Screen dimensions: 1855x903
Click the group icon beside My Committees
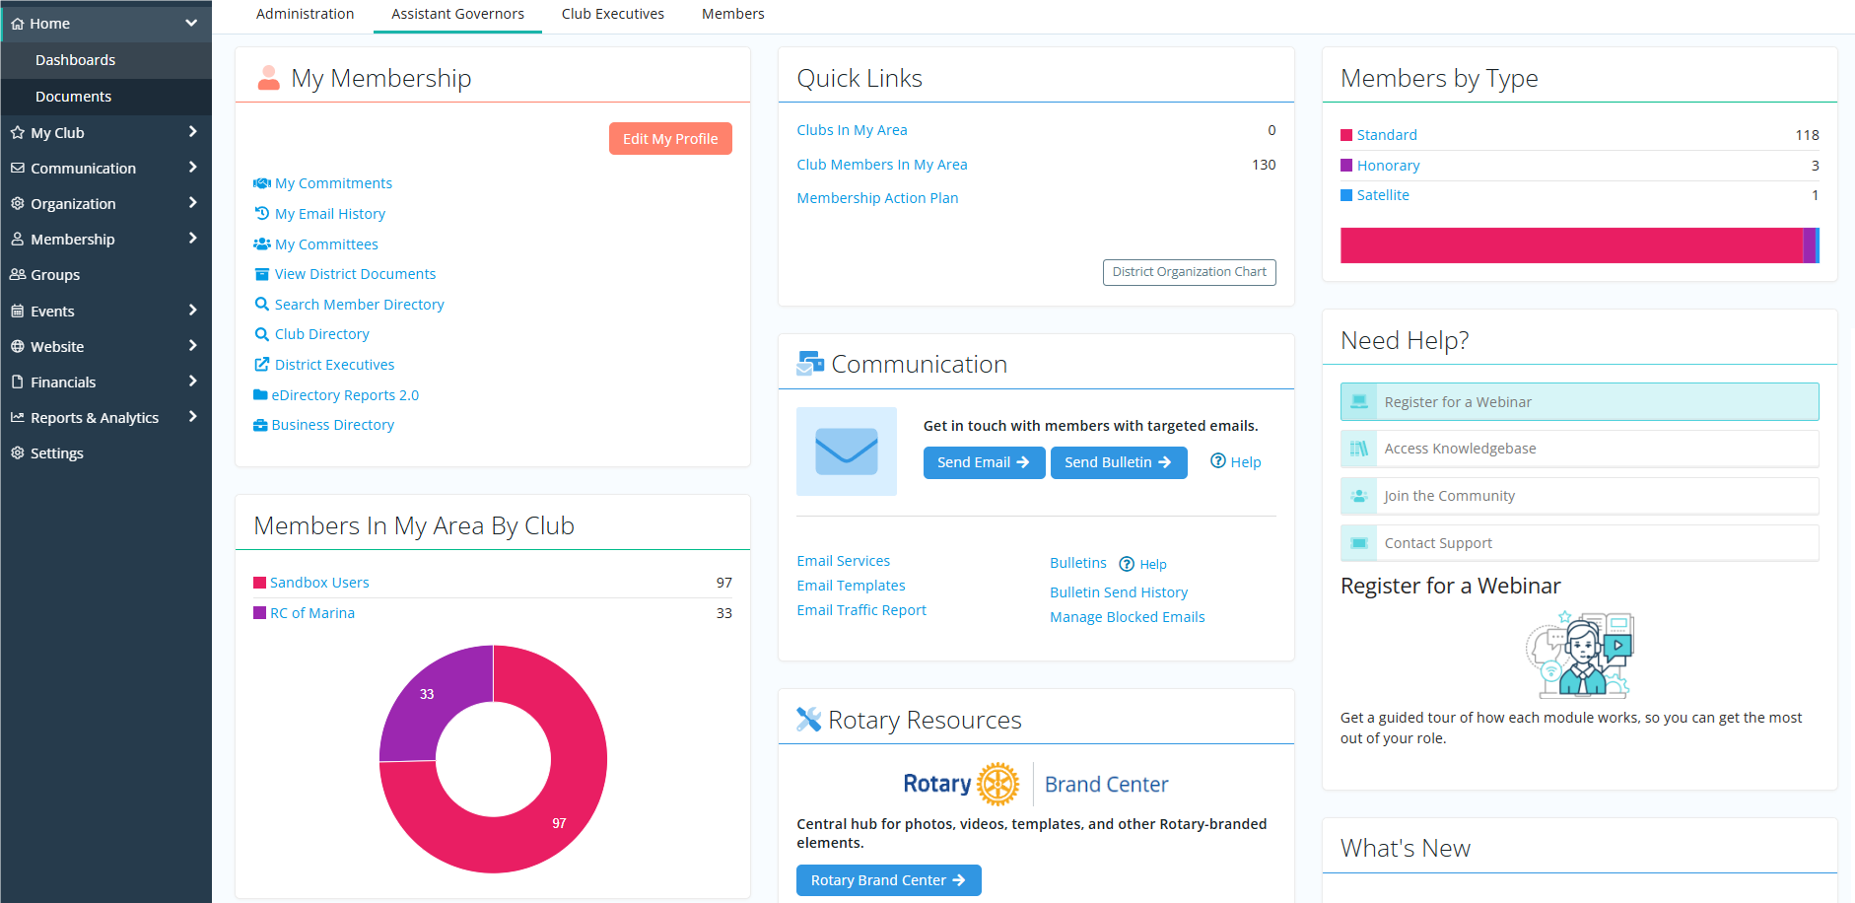[x=262, y=244]
